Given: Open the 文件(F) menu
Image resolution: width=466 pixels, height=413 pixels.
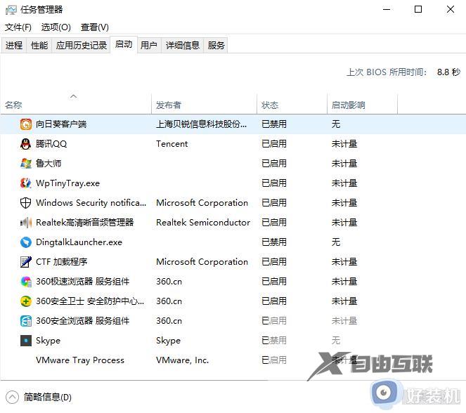Looking at the screenshot, I should [x=18, y=27].
